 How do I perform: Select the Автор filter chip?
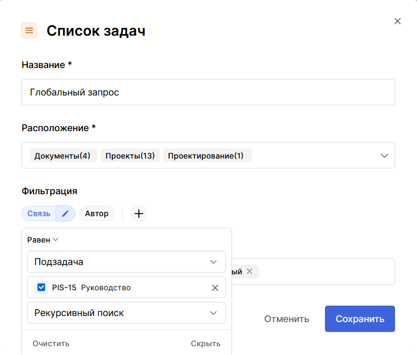(x=96, y=213)
